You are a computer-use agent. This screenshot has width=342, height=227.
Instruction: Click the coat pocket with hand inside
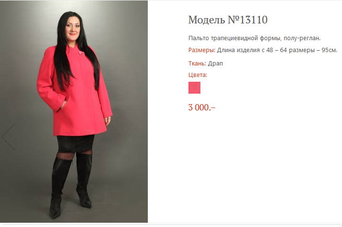tap(63, 104)
